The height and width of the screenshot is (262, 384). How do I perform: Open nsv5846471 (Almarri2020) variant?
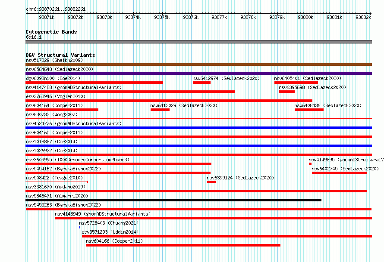57,196
